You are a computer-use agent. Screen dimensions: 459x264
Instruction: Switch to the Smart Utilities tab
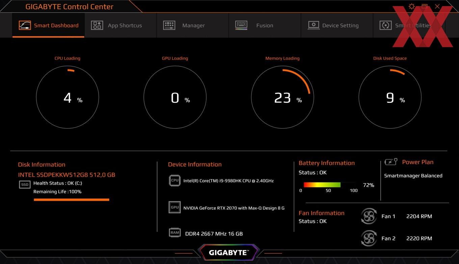[x=409, y=25]
